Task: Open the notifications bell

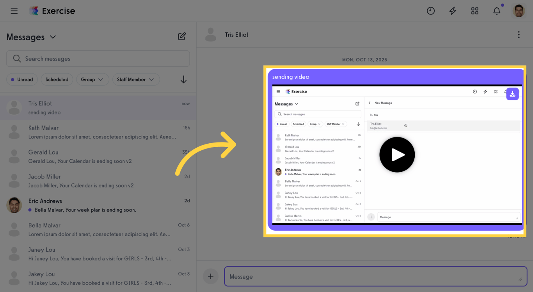Action: point(497,11)
